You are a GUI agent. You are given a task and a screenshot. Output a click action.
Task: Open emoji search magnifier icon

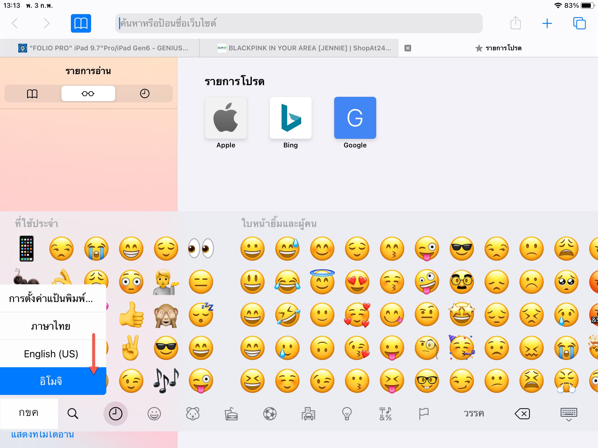click(x=73, y=414)
